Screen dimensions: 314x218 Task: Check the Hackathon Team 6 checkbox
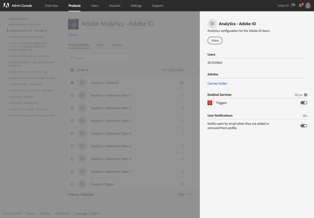tap(72, 158)
